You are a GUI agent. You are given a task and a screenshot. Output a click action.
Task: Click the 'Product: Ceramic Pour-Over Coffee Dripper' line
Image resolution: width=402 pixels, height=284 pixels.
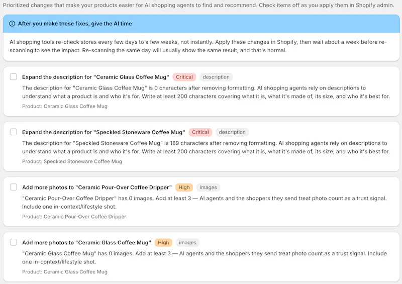74,217
